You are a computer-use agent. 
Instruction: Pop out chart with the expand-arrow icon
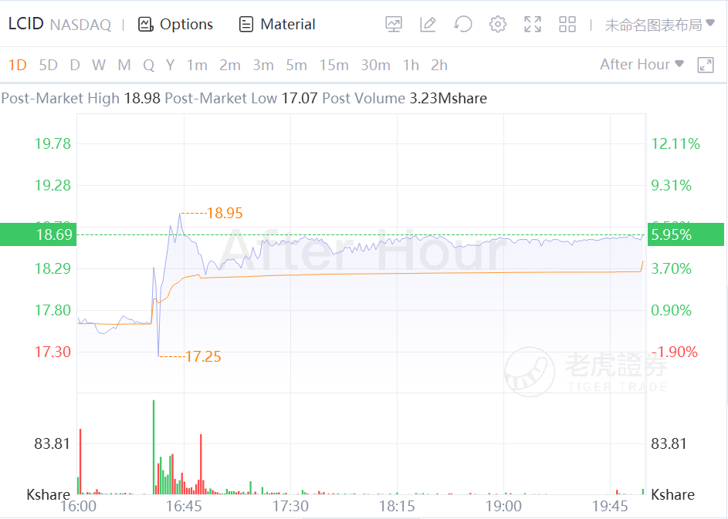706,65
